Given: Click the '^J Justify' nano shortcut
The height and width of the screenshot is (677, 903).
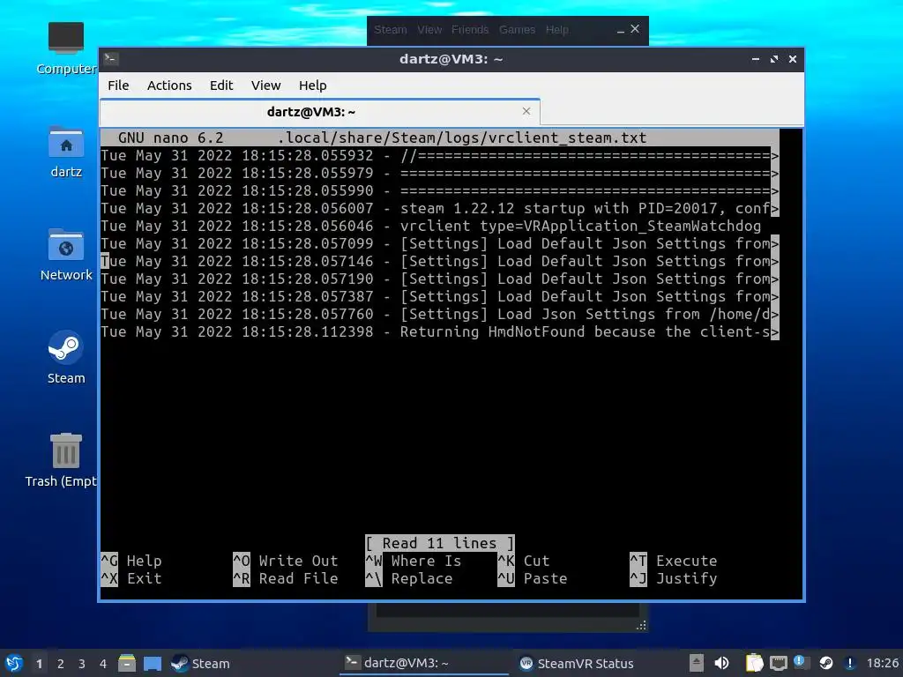Looking at the screenshot, I should [x=674, y=578].
